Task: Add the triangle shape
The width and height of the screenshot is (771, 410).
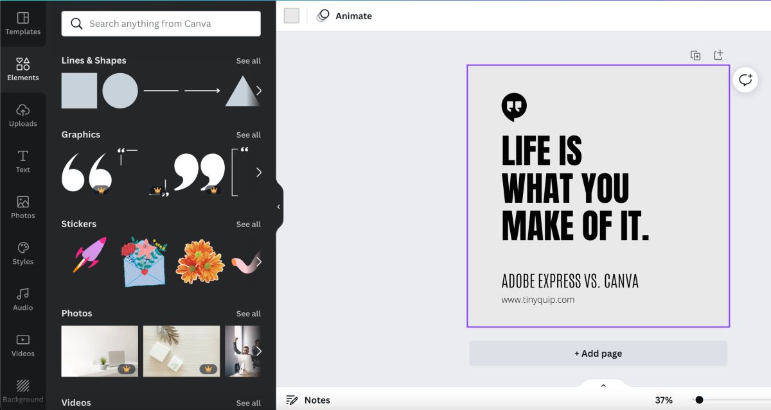Action: pyautogui.click(x=242, y=90)
